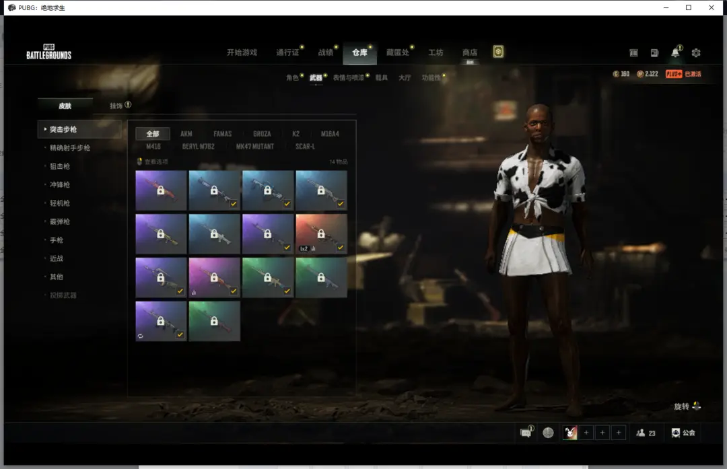Open the settings gear

[x=696, y=53]
